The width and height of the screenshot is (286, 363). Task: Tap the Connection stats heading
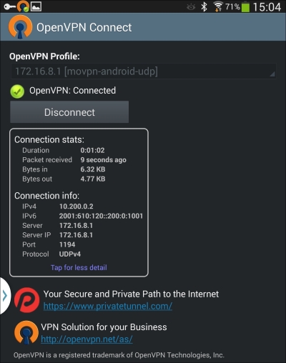(49, 139)
